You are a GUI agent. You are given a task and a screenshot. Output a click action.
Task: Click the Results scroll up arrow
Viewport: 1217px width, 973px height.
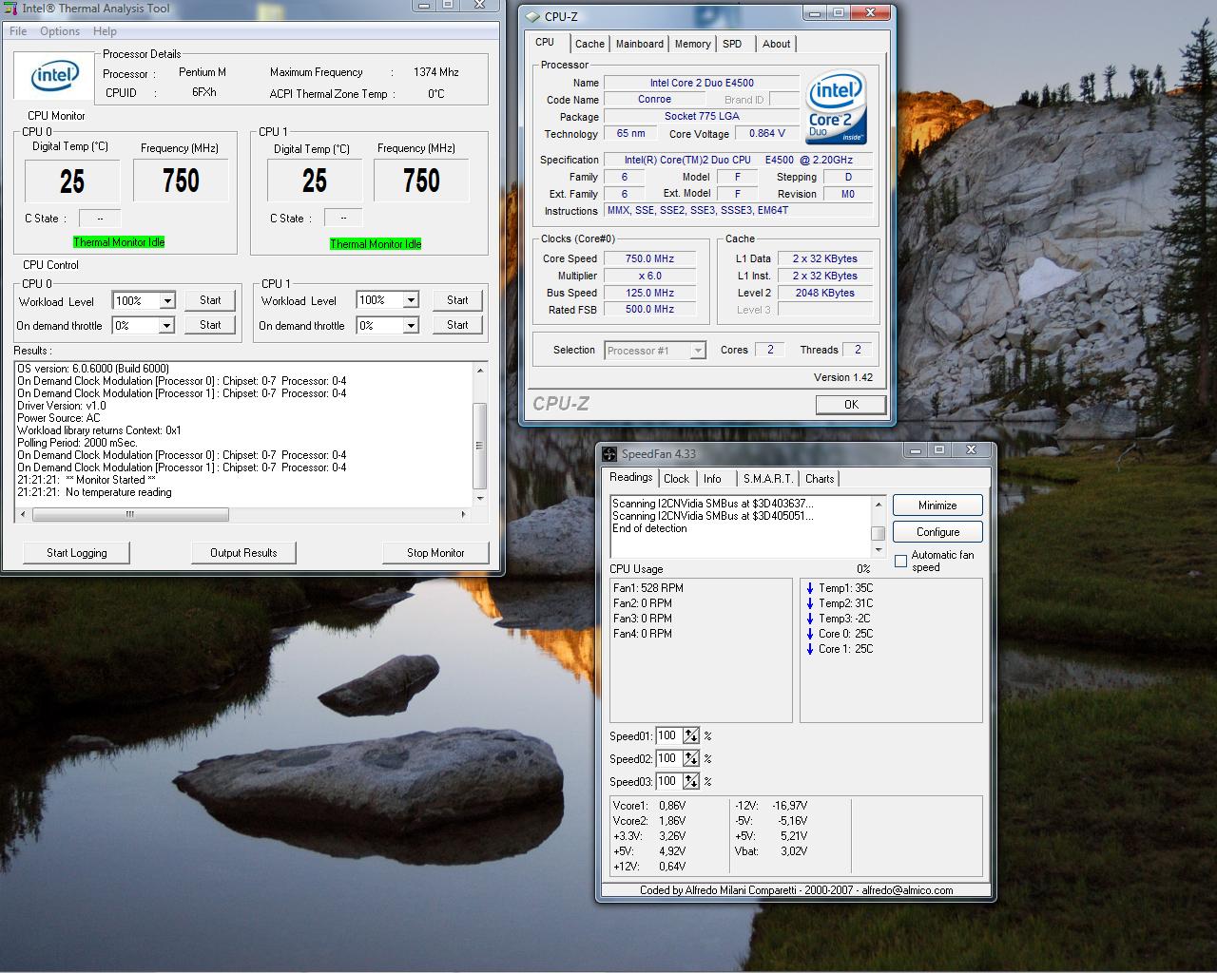(480, 370)
